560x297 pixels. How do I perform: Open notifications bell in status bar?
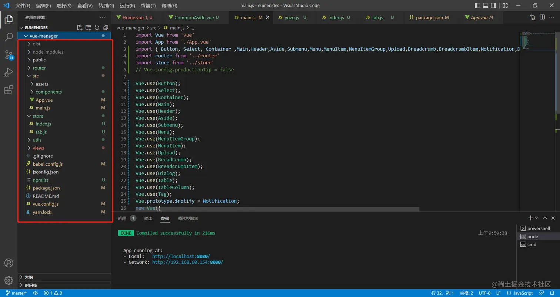(552, 293)
